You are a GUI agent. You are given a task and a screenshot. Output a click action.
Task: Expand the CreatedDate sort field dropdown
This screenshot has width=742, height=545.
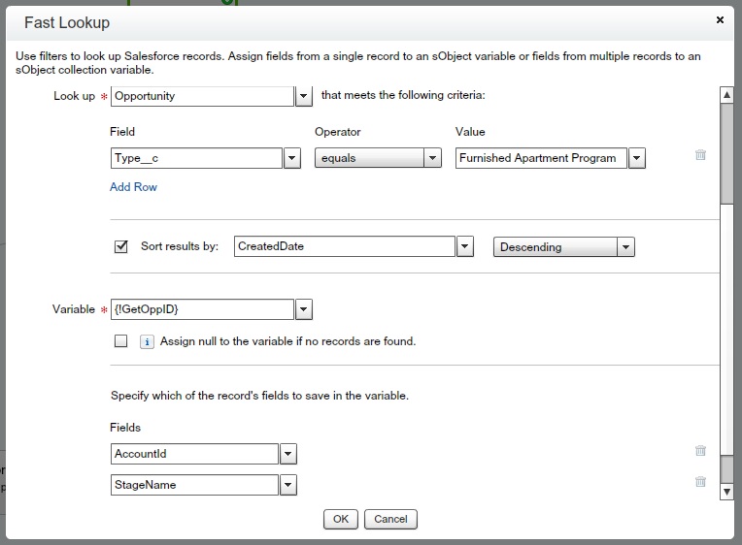click(x=465, y=247)
